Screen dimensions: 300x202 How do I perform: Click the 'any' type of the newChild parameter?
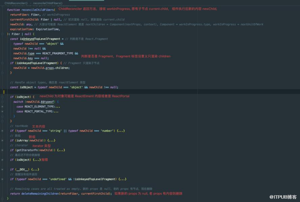29,25
